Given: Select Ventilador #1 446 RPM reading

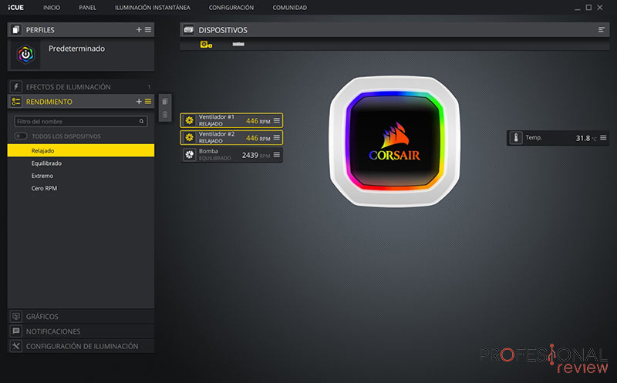Looking at the screenshot, I should (258, 121).
